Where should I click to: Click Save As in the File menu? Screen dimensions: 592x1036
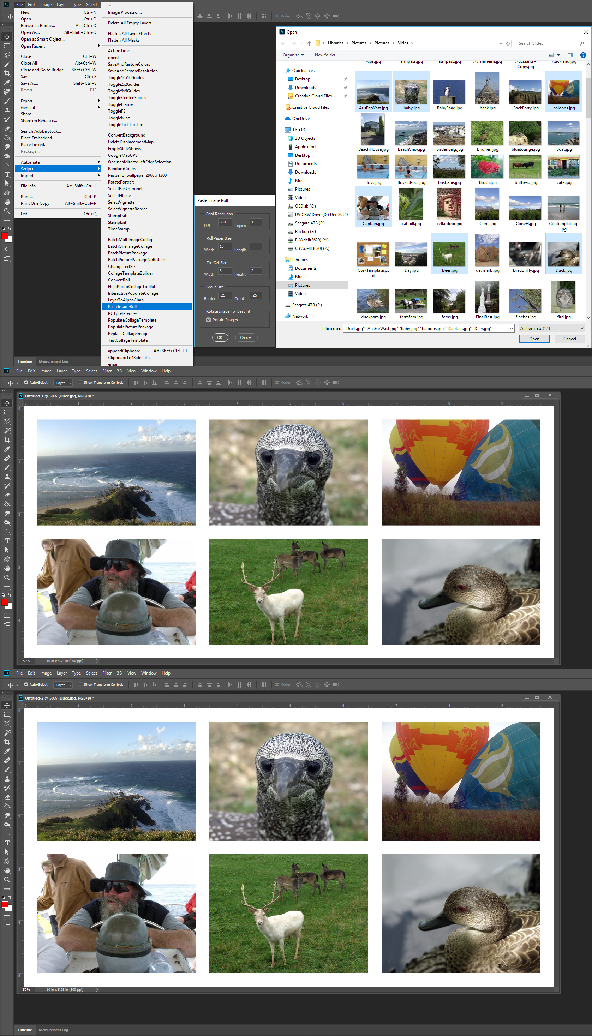pos(58,83)
